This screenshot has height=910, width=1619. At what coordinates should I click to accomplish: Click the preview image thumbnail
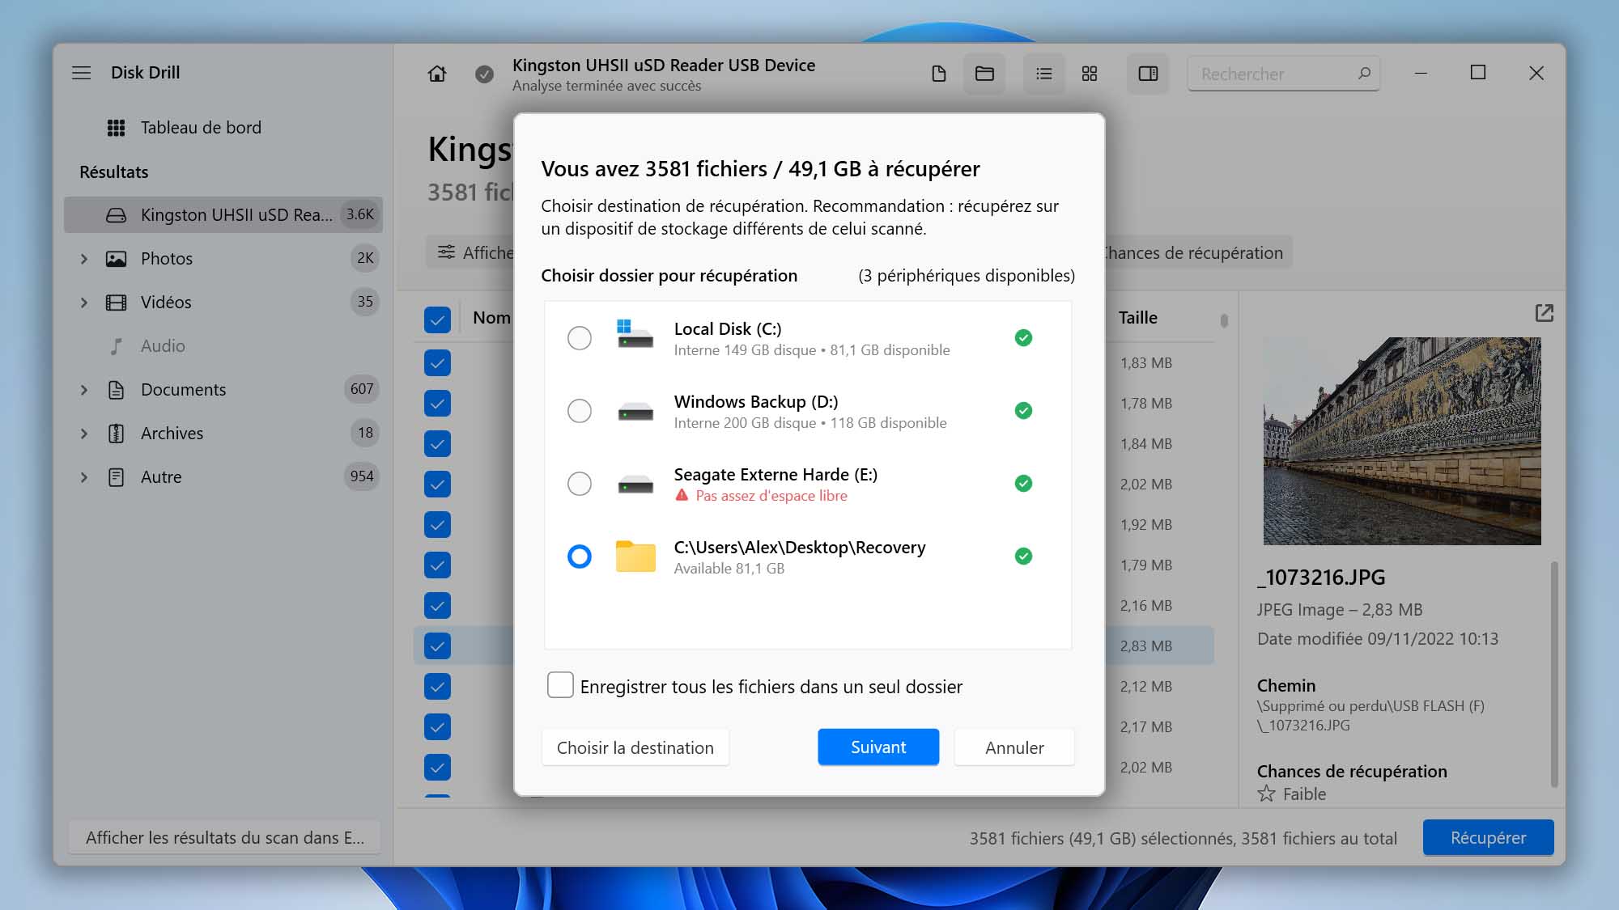[1402, 441]
